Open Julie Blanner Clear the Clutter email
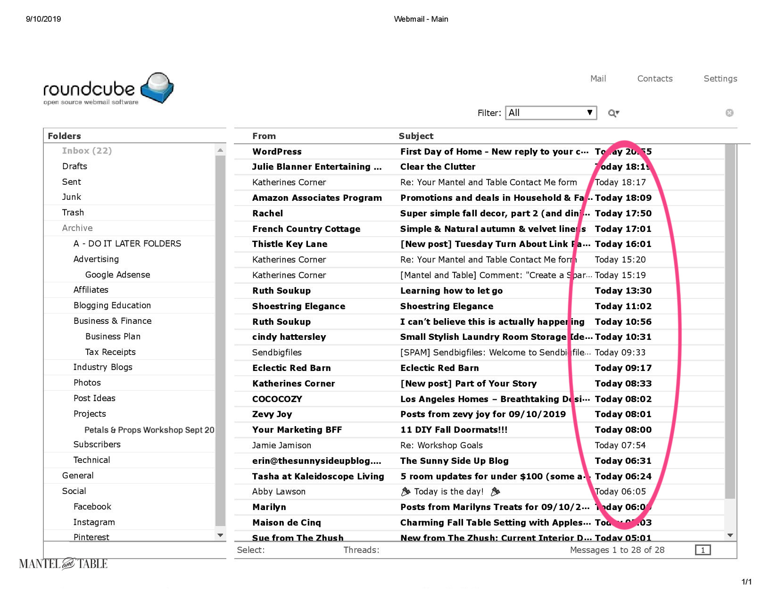Image resolution: width=778 pixels, height=601 pixels. pos(479,167)
